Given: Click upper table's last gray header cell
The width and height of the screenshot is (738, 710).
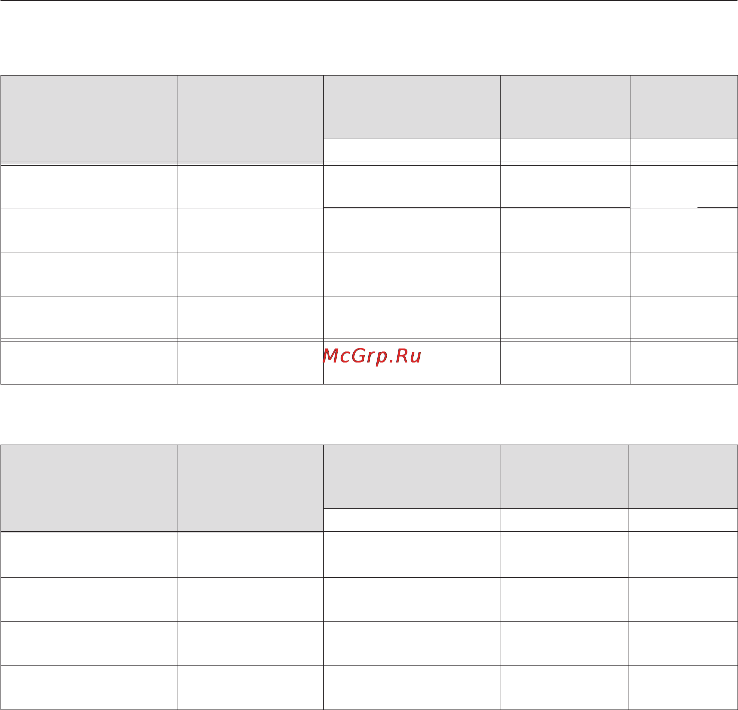Looking at the screenshot, I should [683, 107].
